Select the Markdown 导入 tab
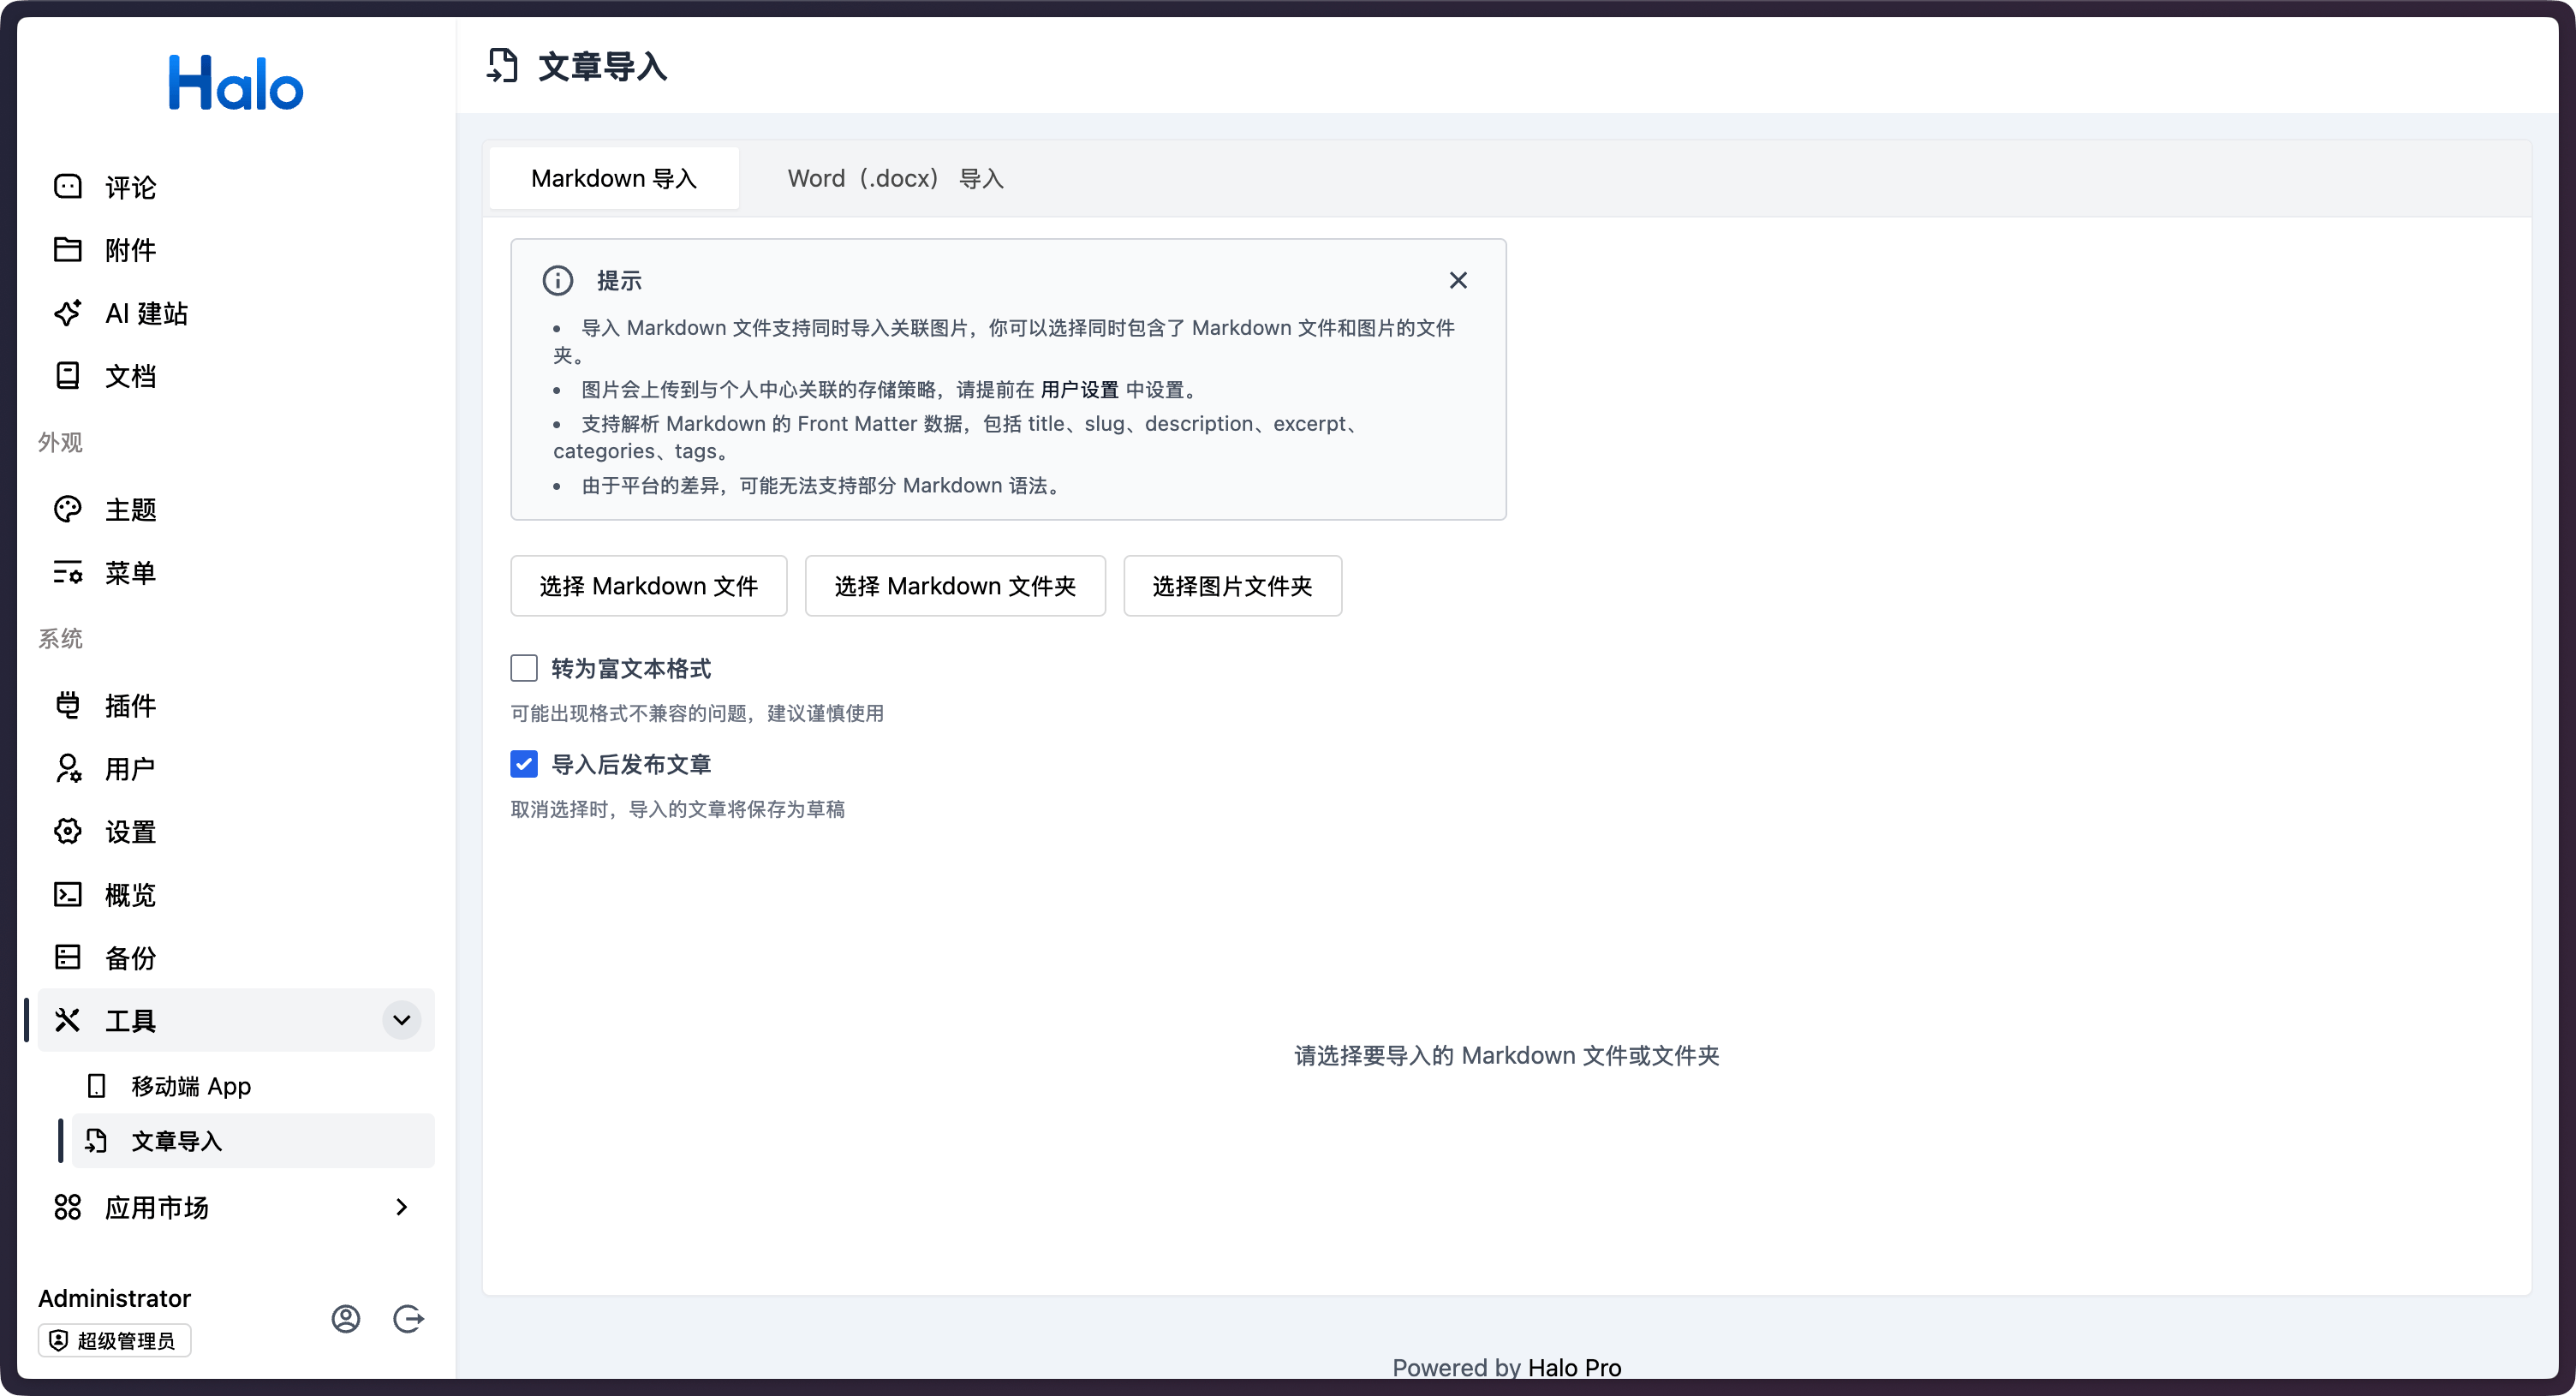2576x1396 pixels. coord(614,178)
